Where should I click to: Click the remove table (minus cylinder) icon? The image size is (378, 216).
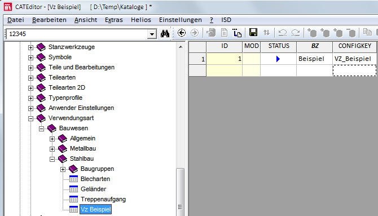tap(351, 33)
